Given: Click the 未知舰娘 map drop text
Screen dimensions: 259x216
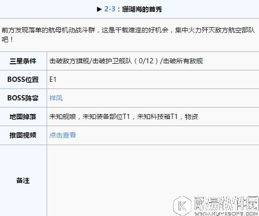Looking at the screenshot, I should click(x=62, y=117).
